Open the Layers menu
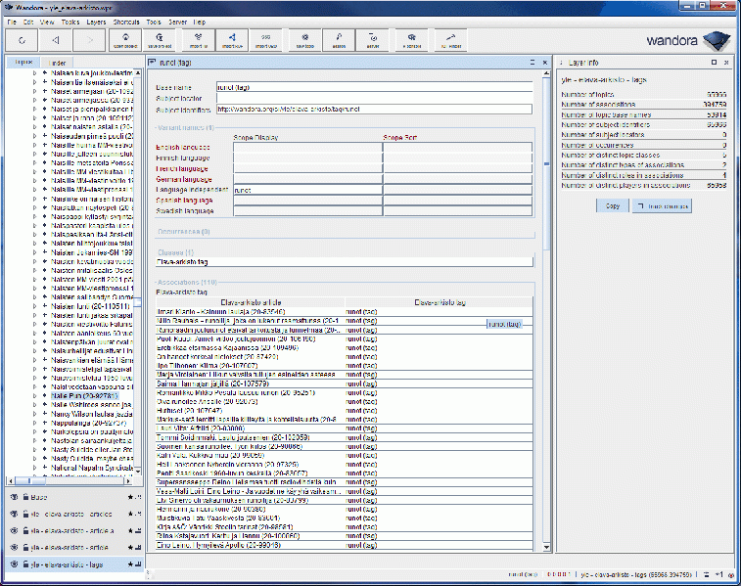The image size is (741, 586). pos(96,21)
